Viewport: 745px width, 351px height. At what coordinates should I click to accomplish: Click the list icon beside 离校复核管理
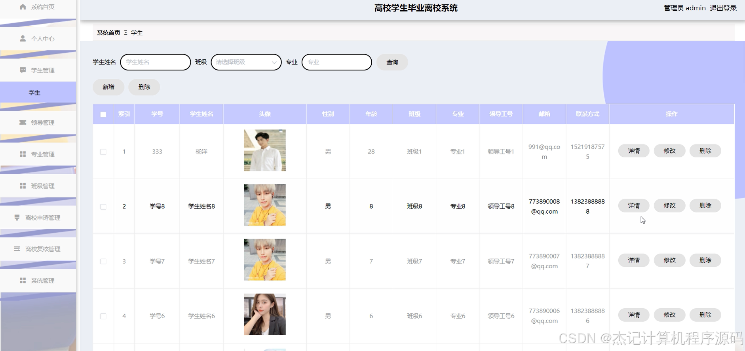(x=17, y=249)
